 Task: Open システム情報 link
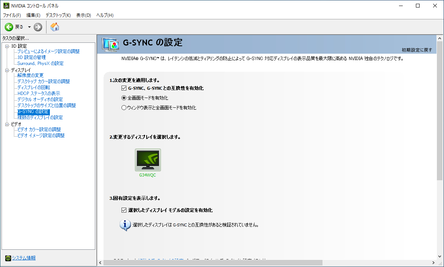point(24,258)
